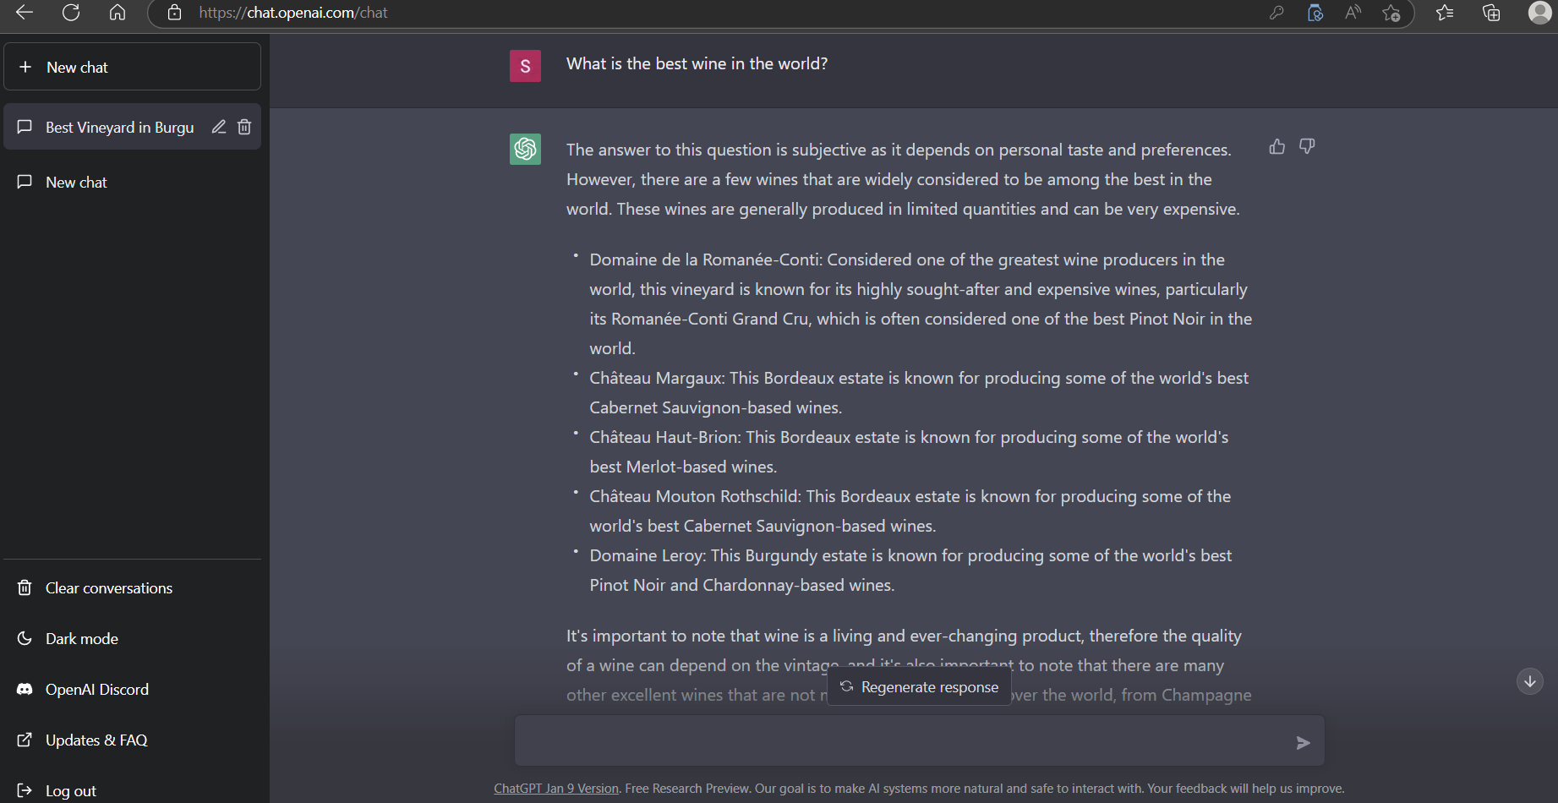
Task: Give the response a thumbs up
Action: pyautogui.click(x=1277, y=146)
